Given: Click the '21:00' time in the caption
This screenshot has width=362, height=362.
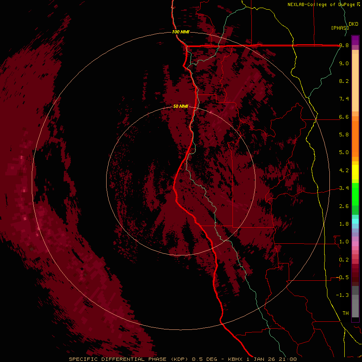Looking at the screenshot, I should click(288, 359).
